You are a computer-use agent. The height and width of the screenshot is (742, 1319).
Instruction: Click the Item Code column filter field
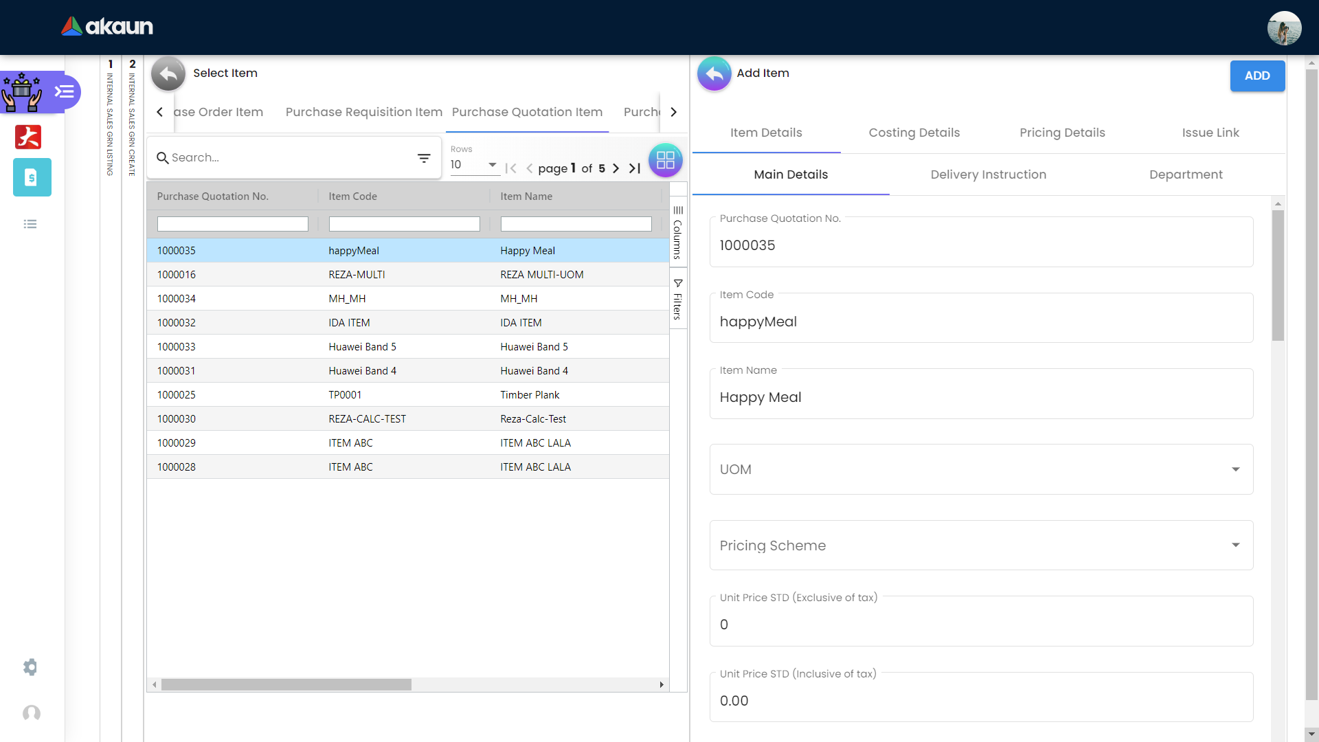[404, 224]
